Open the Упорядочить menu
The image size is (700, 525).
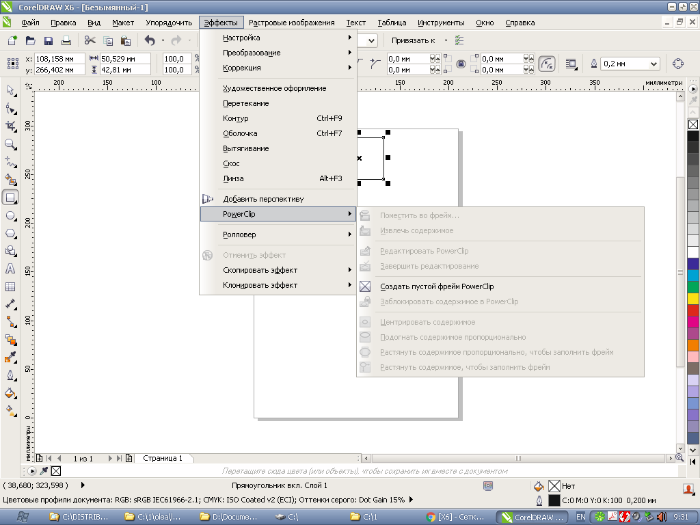tap(169, 23)
